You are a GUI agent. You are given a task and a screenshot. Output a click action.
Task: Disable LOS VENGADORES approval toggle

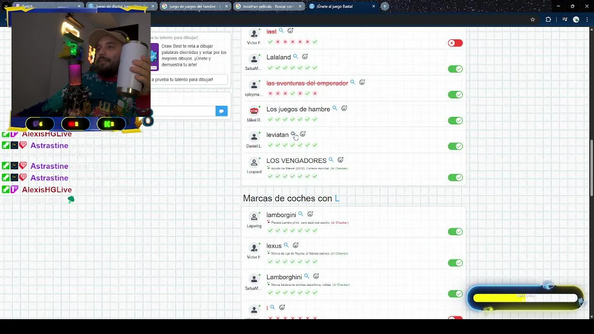(455, 178)
